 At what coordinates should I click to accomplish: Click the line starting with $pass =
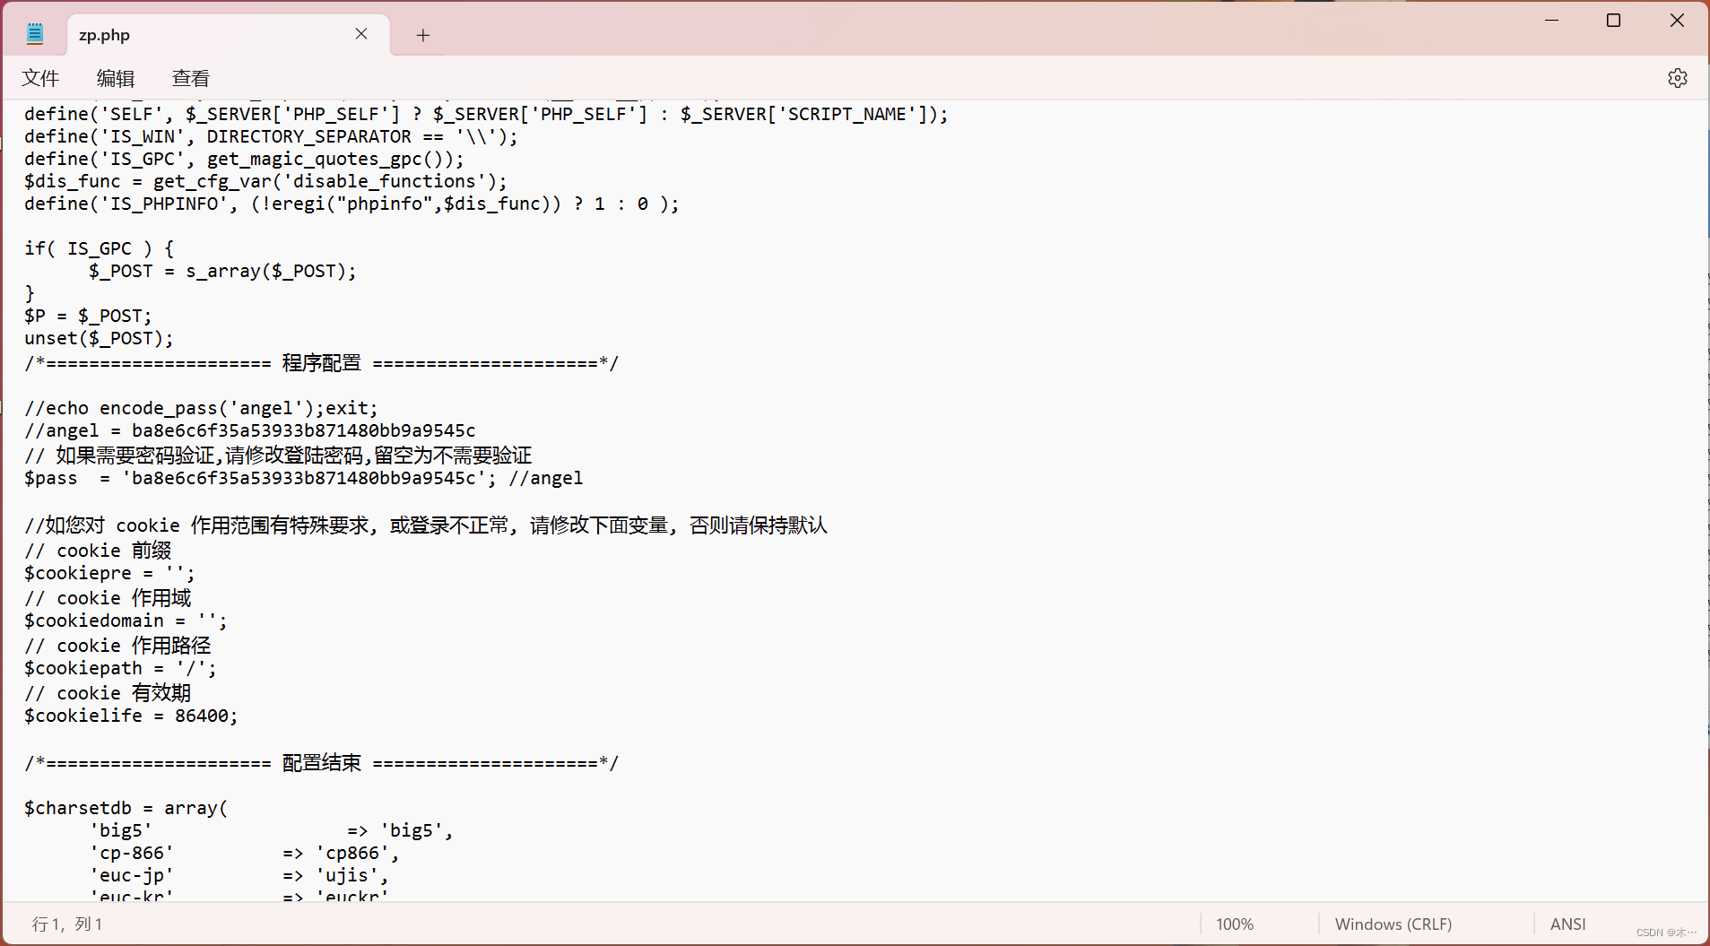[x=303, y=478]
